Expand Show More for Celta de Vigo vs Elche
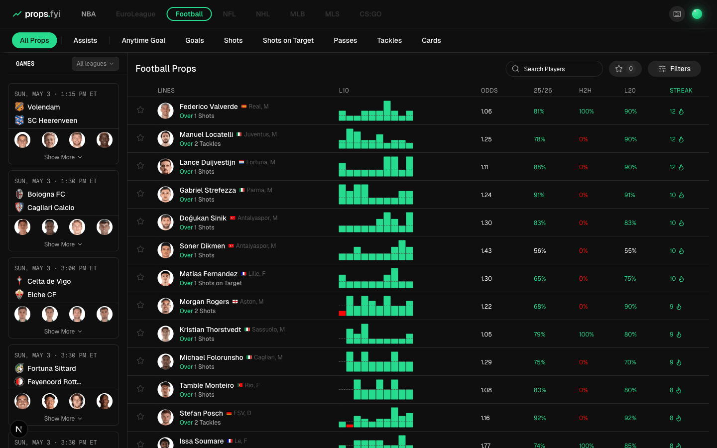 [x=63, y=332]
